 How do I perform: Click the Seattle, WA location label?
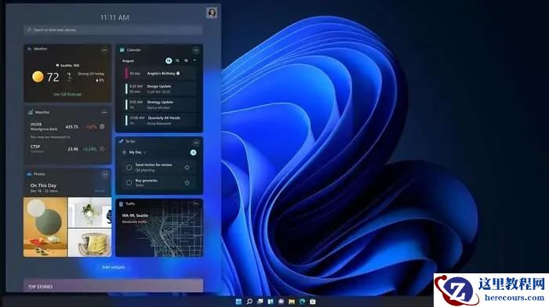[67, 65]
